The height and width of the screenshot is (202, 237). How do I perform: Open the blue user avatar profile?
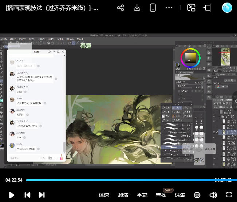[x=227, y=8]
